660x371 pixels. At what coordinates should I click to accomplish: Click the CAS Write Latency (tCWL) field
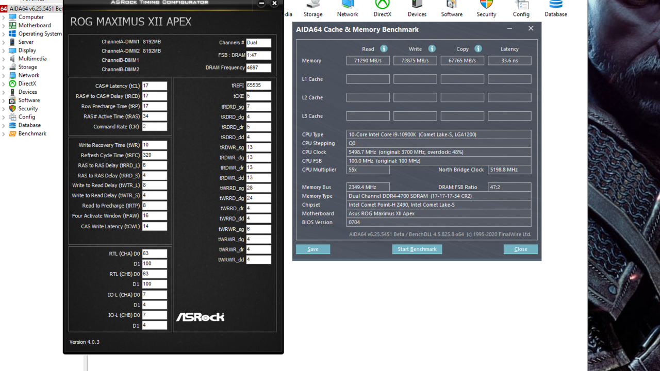[x=155, y=226]
